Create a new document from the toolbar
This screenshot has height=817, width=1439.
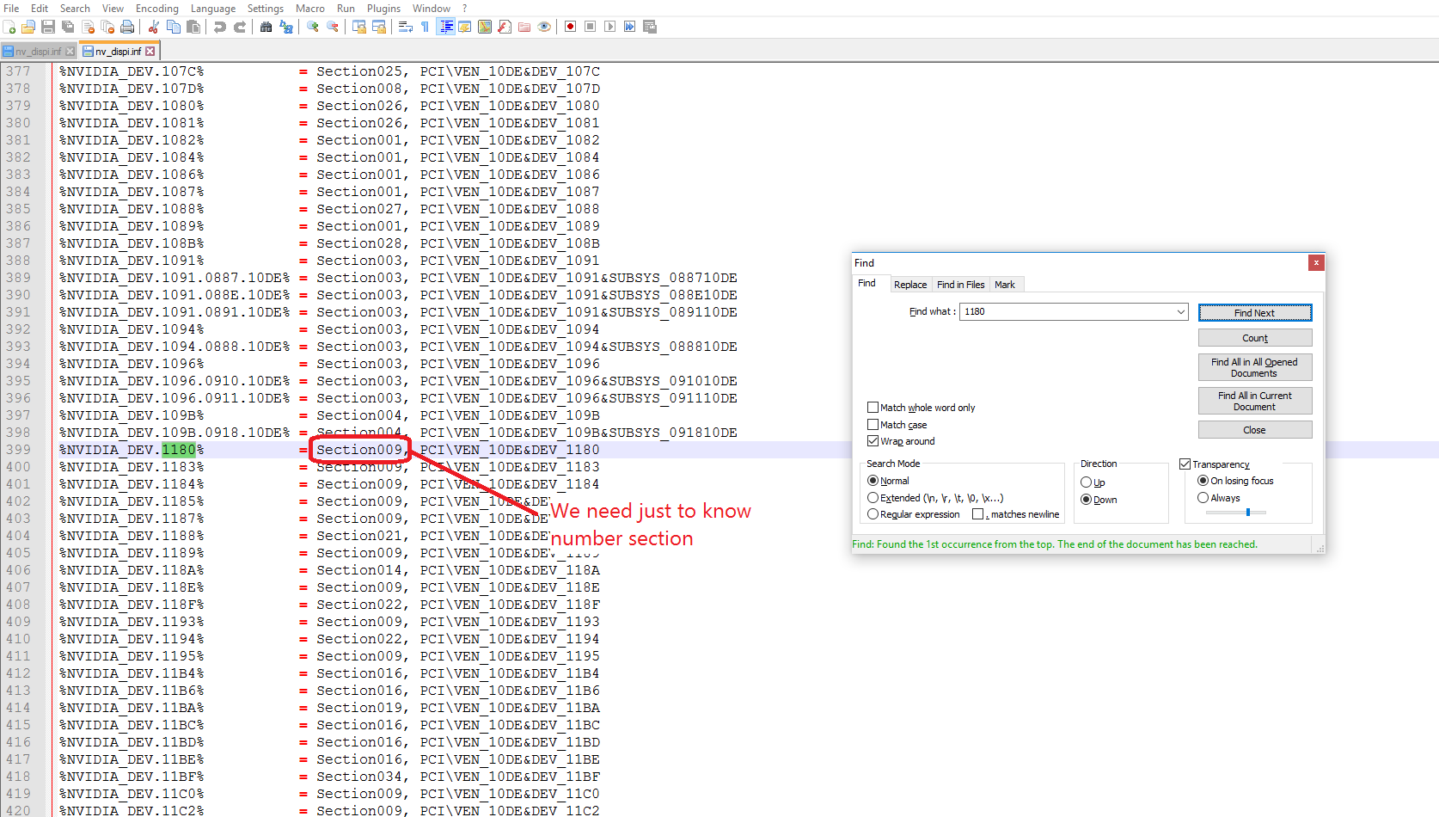9,27
